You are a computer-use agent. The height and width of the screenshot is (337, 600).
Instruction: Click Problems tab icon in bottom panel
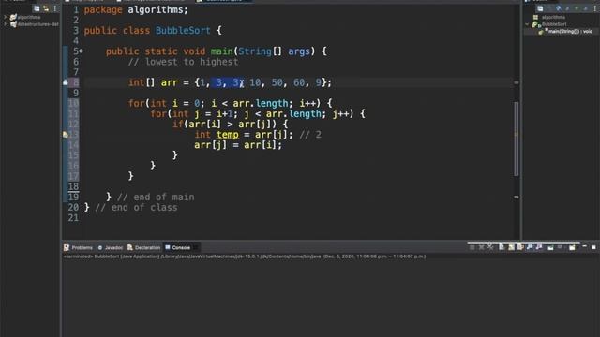[67, 247]
